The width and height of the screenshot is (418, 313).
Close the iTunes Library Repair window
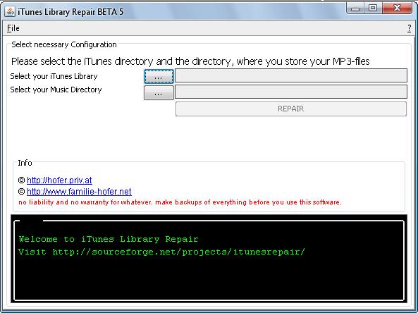click(398, 8)
